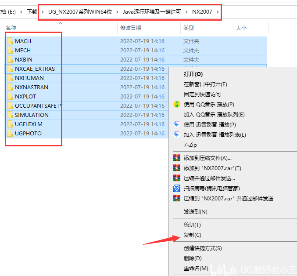This screenshot has width=297, height=276.
Task: Go to Java运行环境及一键许可 breadcrumb
Action: click(x=152, y=12)
